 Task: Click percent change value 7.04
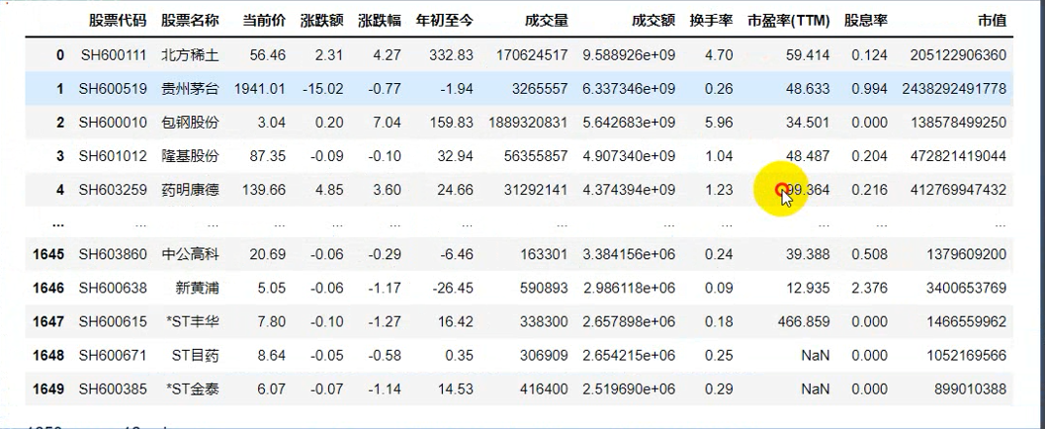coord(387,123)
